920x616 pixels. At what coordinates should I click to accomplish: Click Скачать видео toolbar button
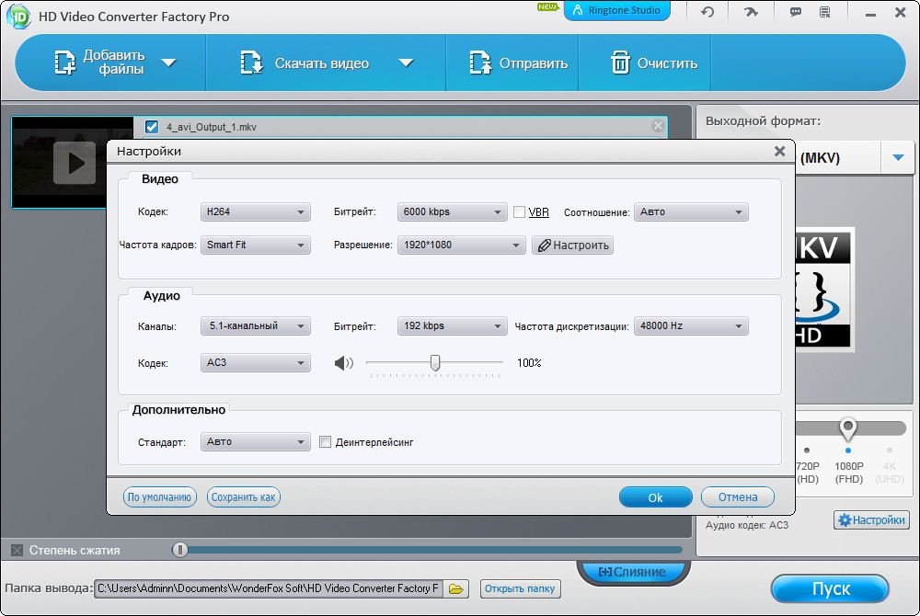point(305,63)
